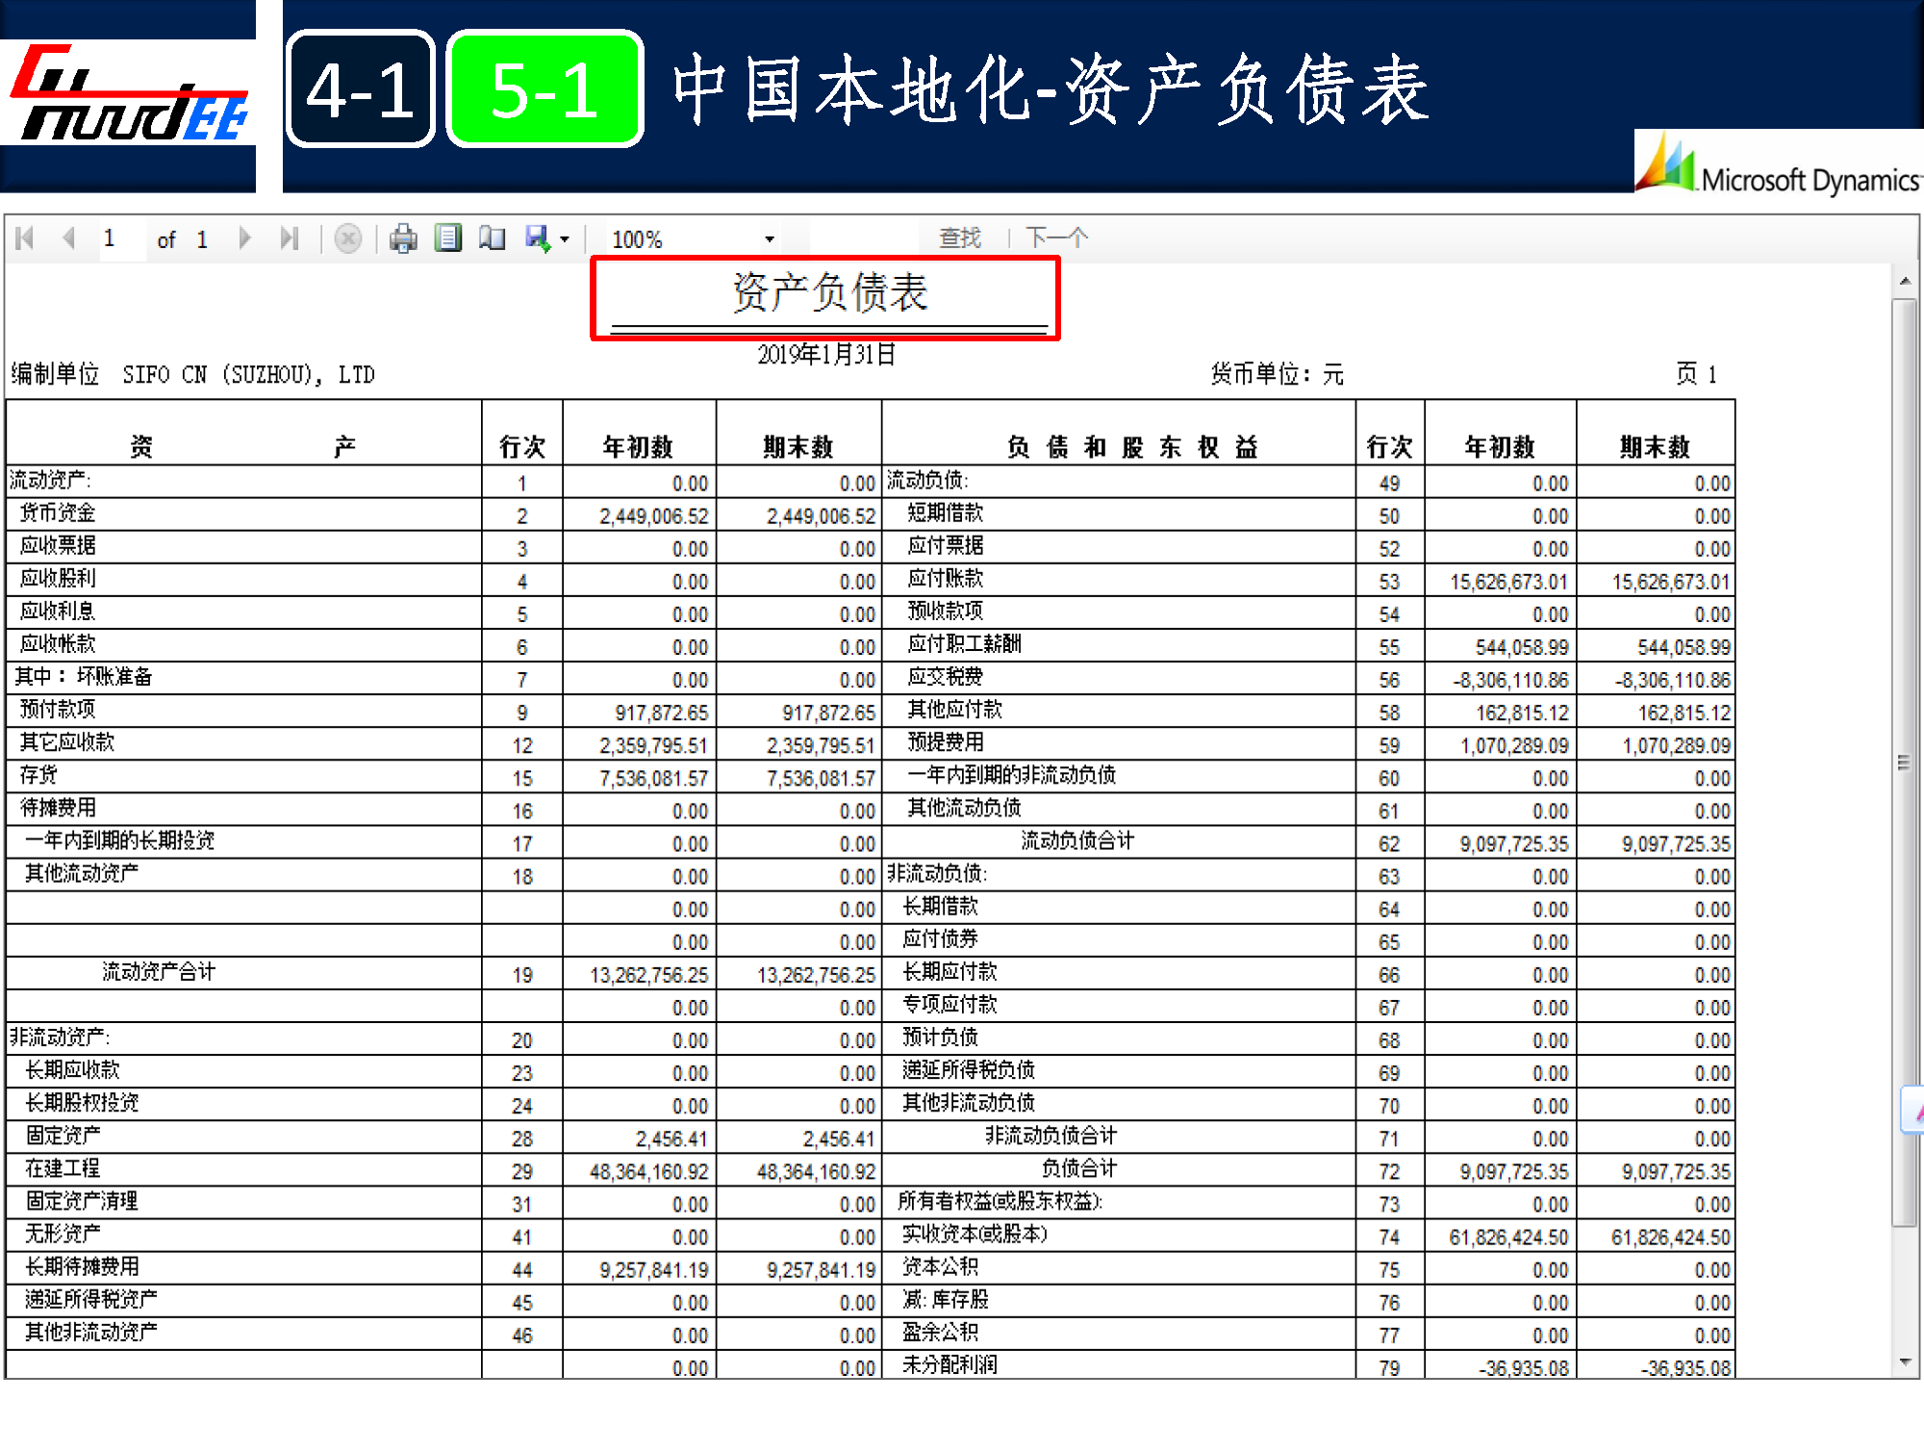Jump to the last page

(289, 237)
